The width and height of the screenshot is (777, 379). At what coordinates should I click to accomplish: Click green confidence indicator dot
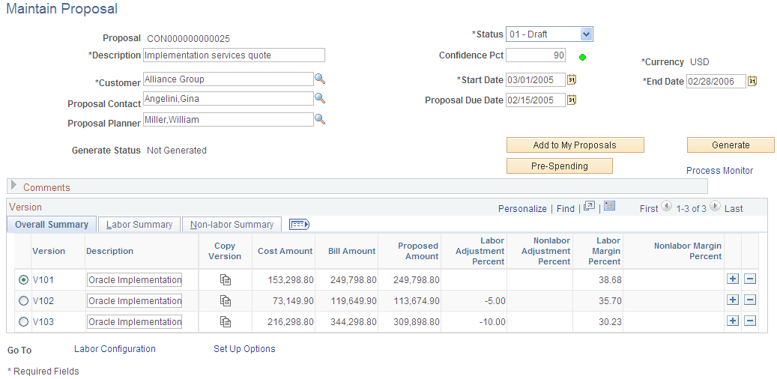point(583,58)
